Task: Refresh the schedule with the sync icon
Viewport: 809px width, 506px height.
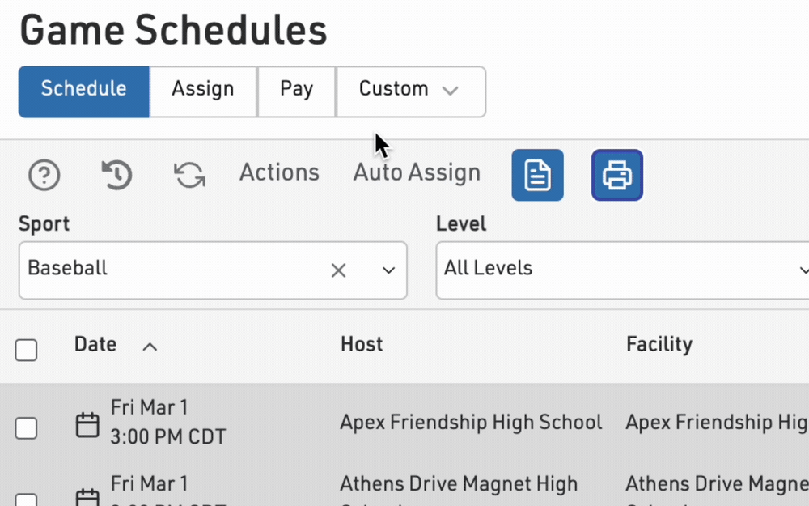Action: tap(189, 175)
